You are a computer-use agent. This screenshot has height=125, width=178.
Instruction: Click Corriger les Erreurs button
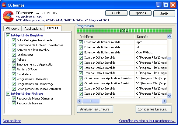(154, 109)
